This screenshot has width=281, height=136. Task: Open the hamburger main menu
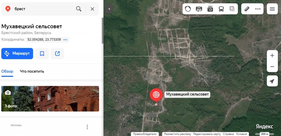[x=272, y=9]
